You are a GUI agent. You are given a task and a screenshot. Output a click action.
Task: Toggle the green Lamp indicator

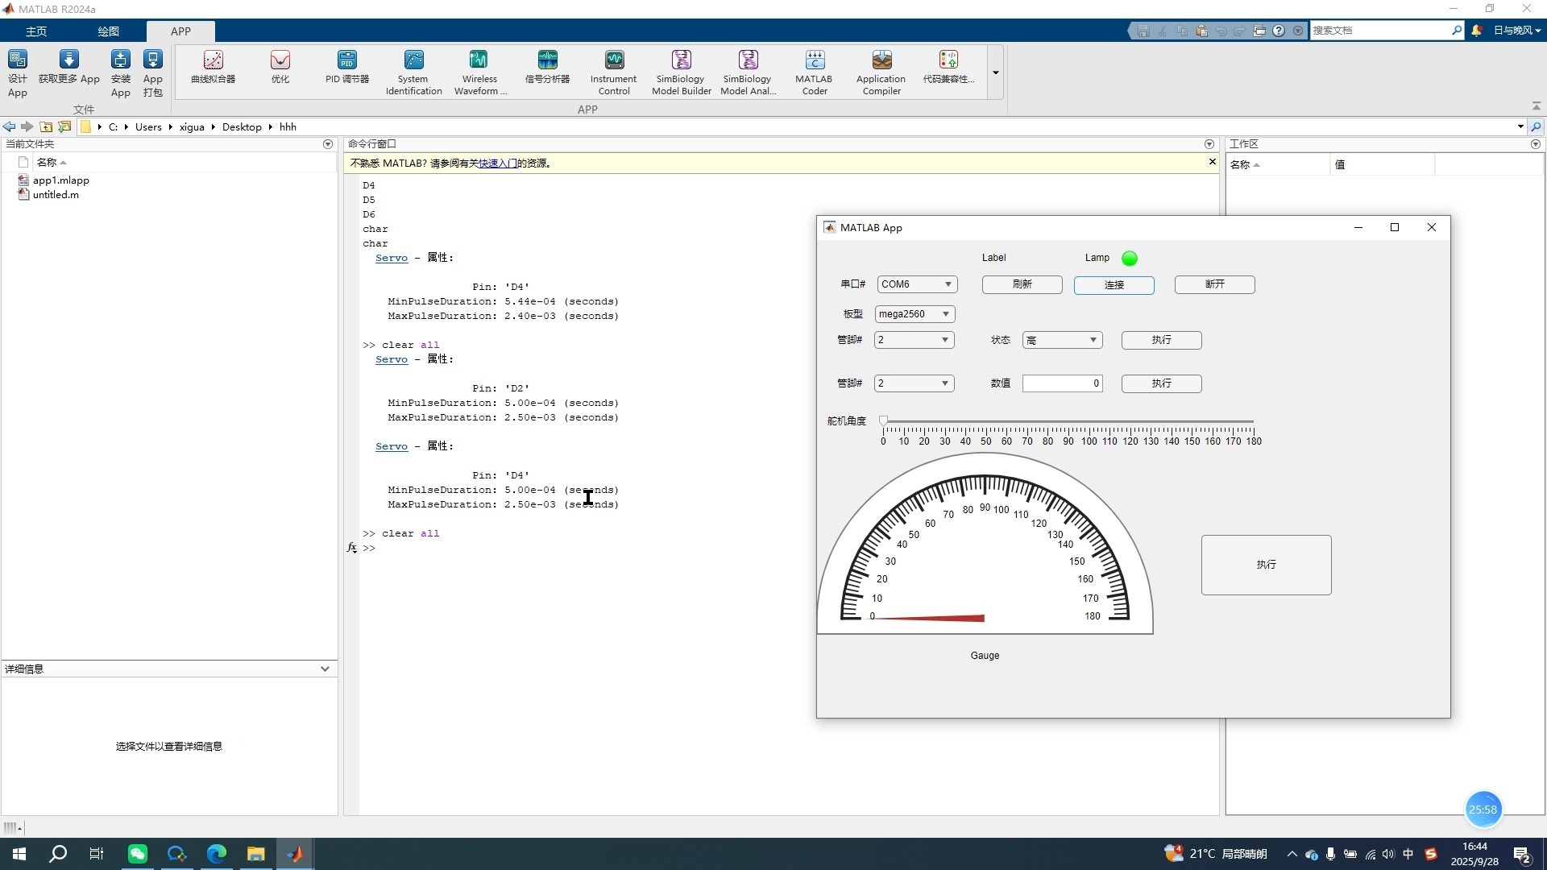[x=1130, y=258]
